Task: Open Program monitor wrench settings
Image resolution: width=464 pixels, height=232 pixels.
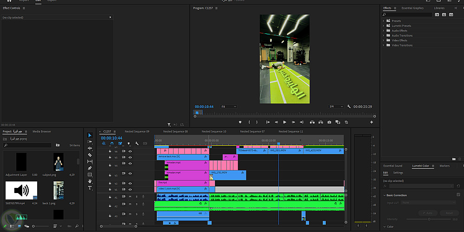Action: pyautogui.click(x=349, y=107)
